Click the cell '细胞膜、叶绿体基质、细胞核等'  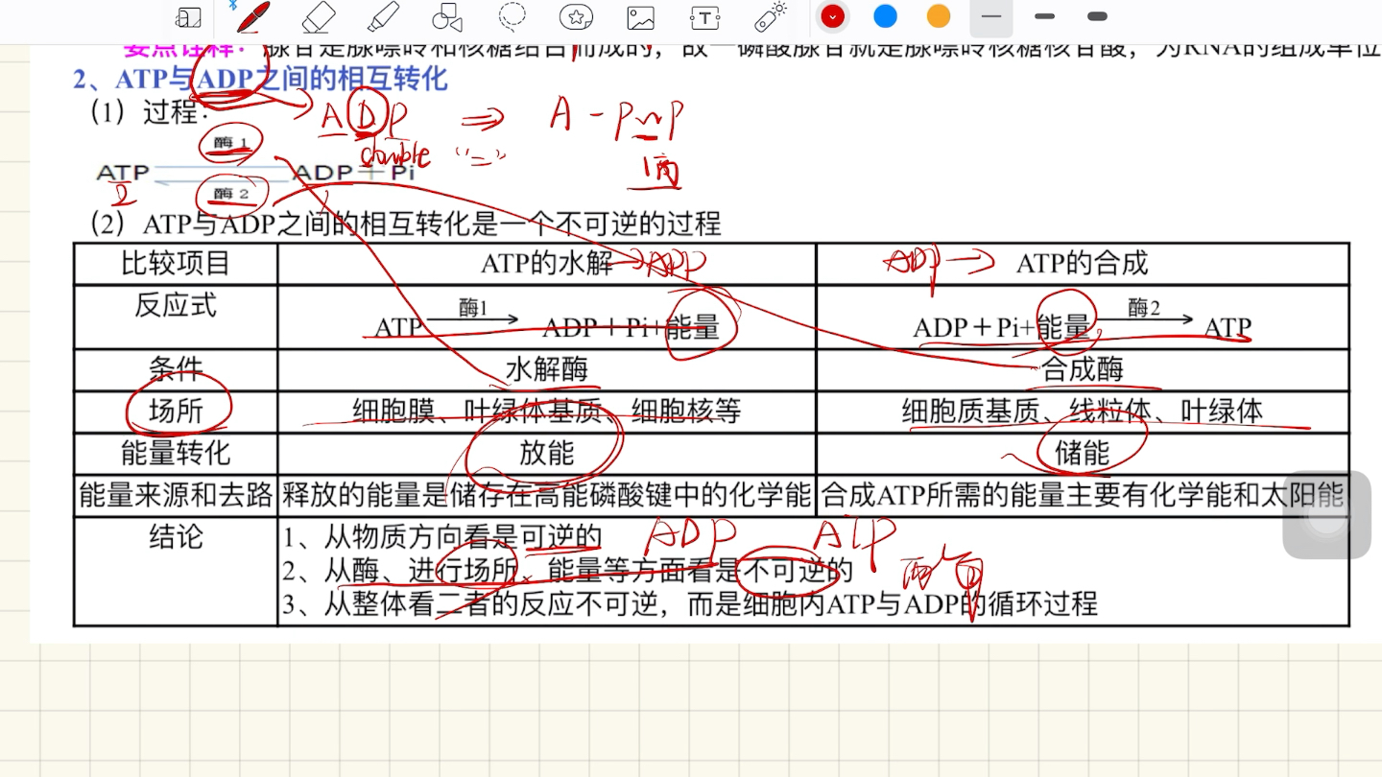tap(547, 412)
